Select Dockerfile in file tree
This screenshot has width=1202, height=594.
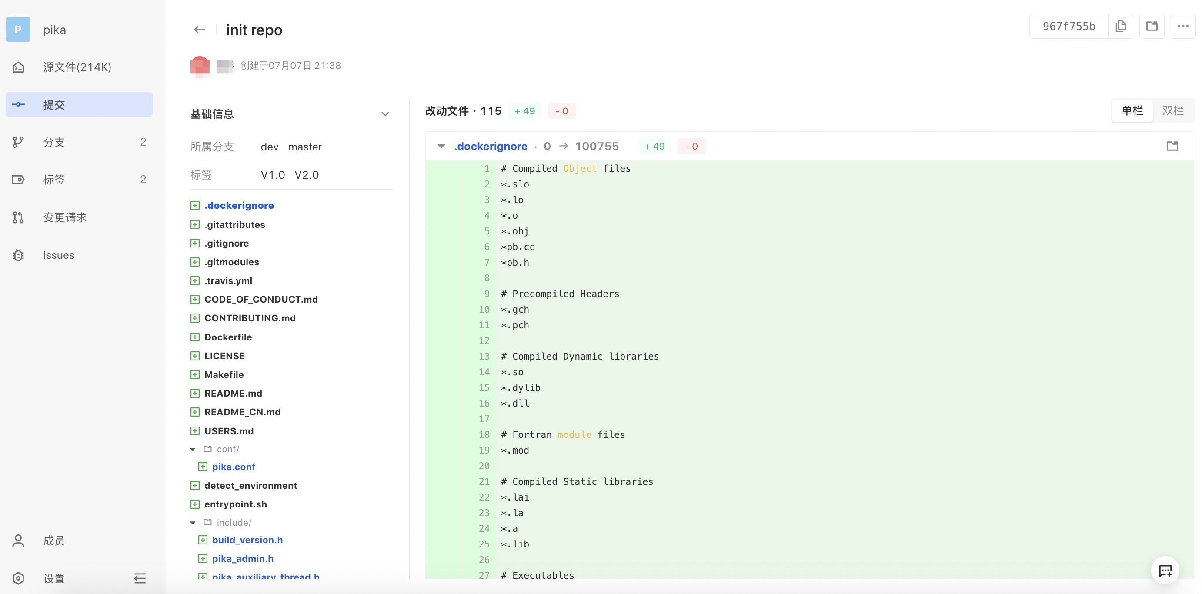tap(228, 337)
